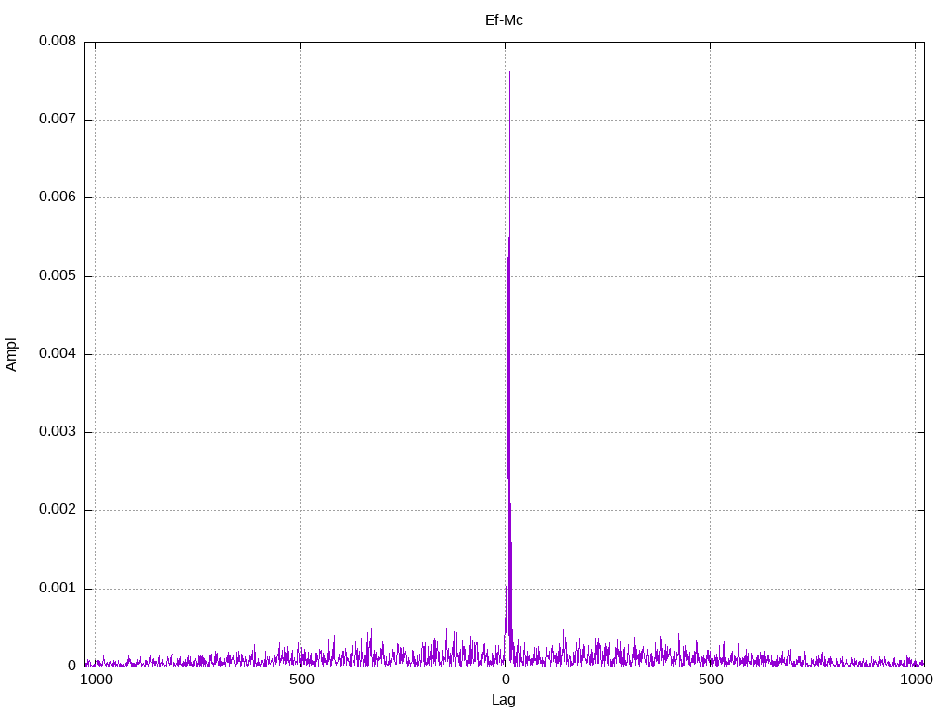Click the y-axis value 0.004
The height and width of the screenshot is (712, 950).
pos(58,353)
